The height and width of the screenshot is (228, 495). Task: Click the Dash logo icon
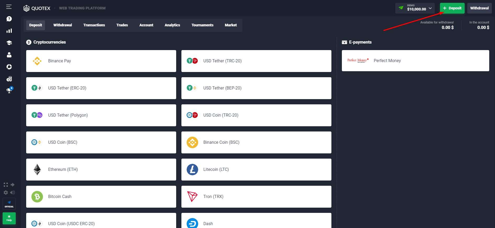tap(192, 223)
